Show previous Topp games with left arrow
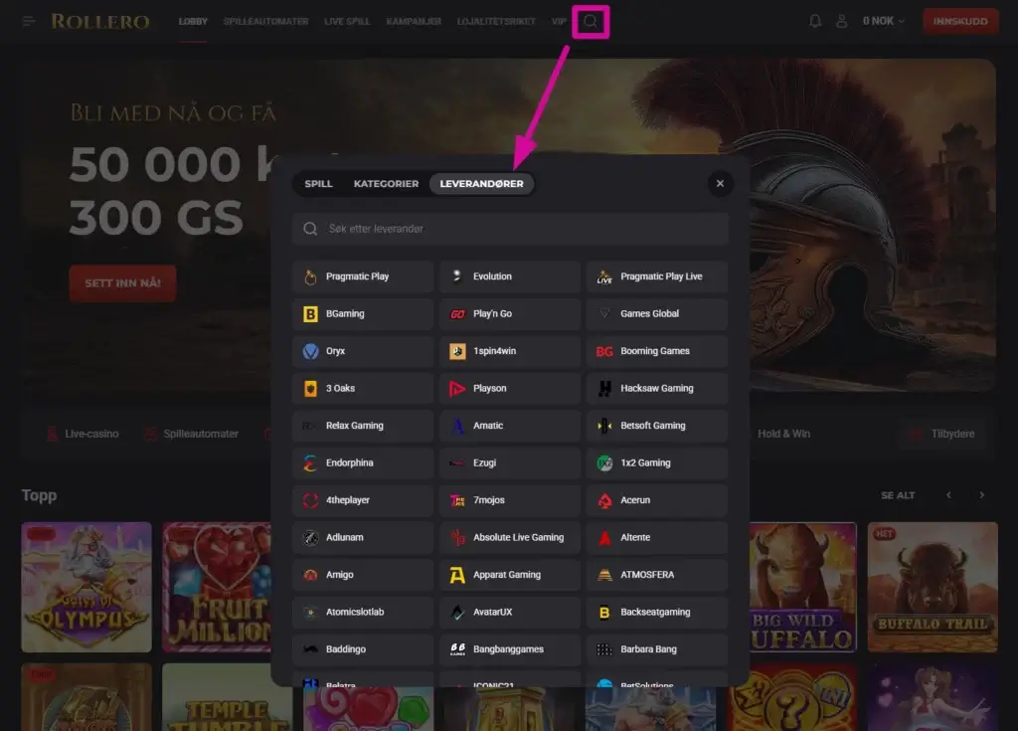 coord(948,495)
